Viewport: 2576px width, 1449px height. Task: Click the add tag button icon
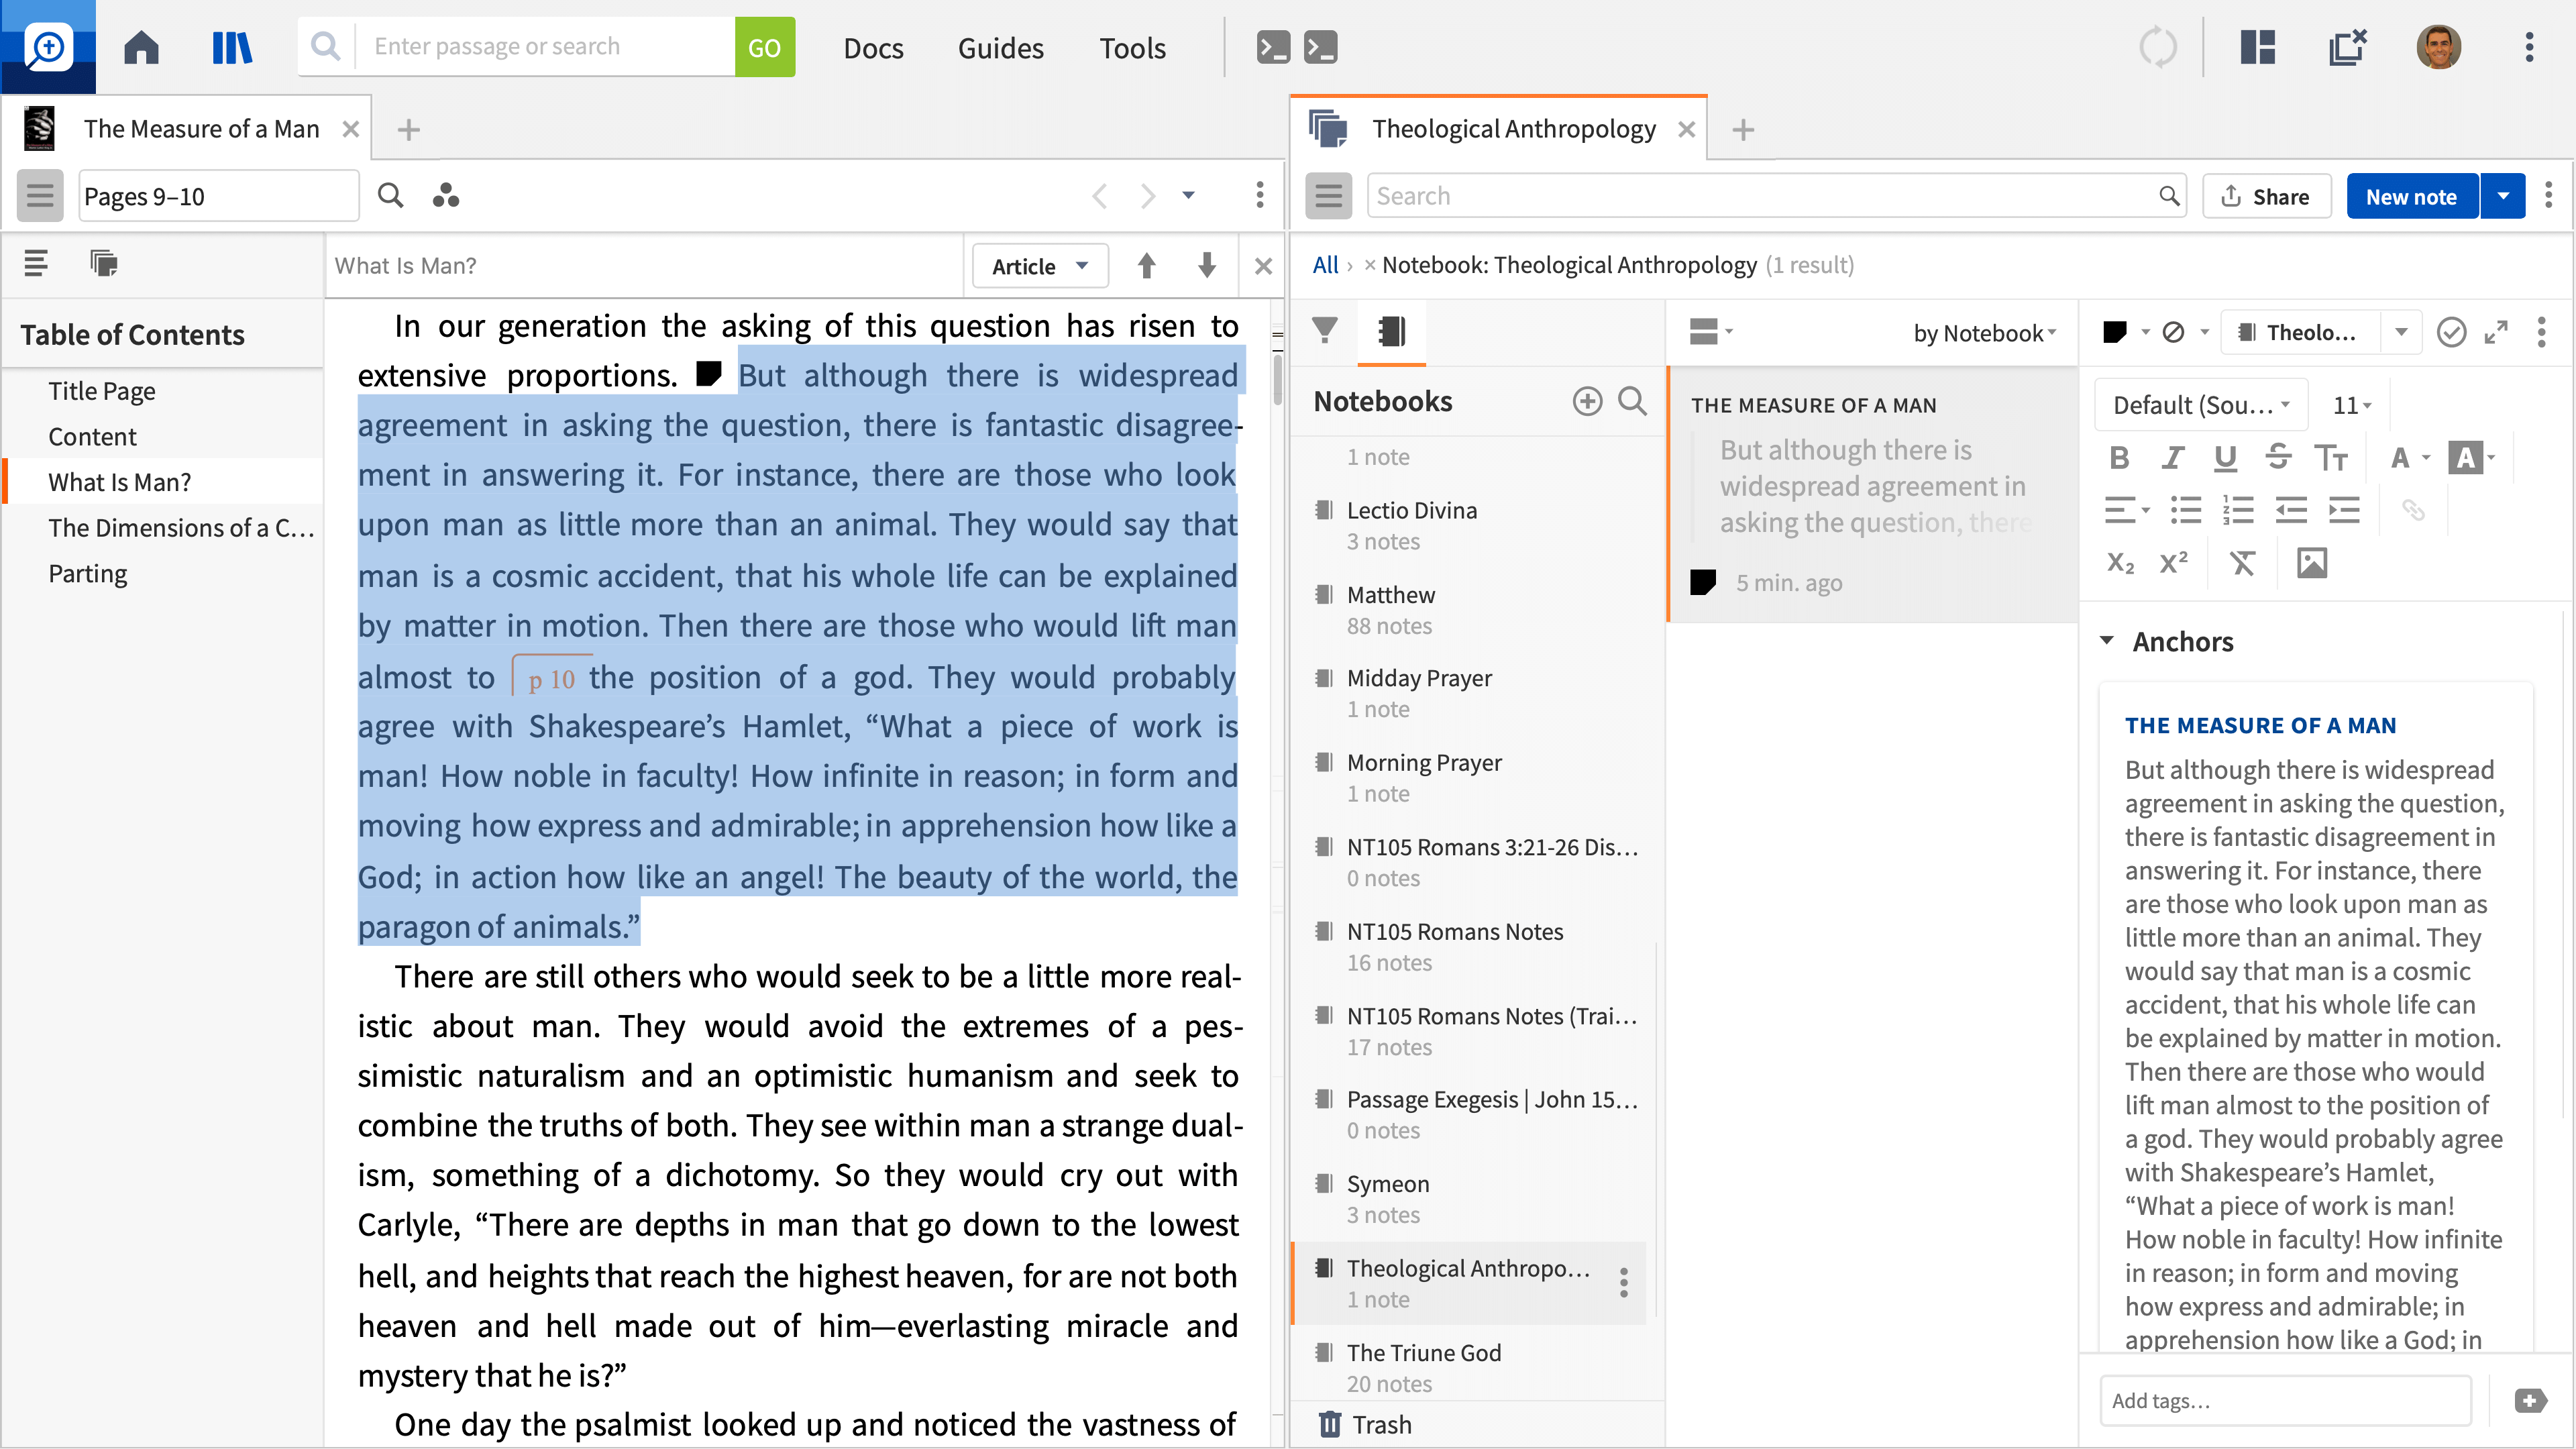[2530, 1401]
